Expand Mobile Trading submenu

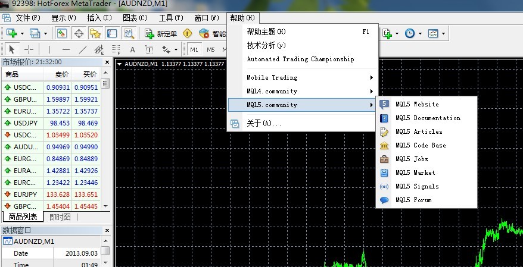(x=303, y=77)
